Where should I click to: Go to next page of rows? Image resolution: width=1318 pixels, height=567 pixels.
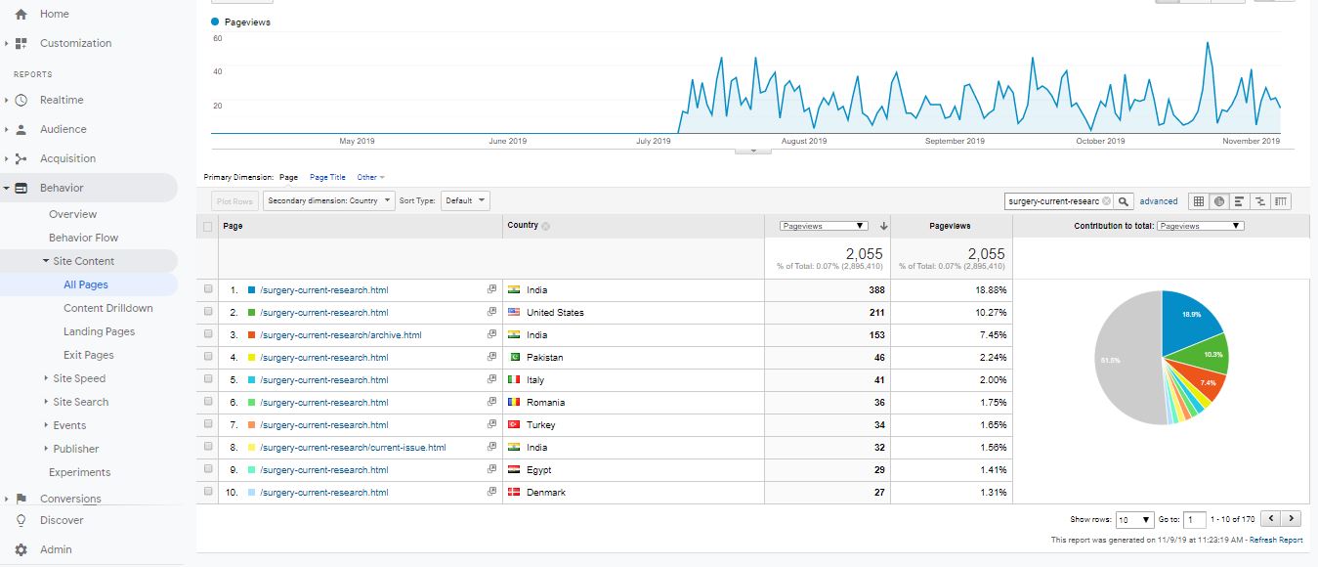(1293, 519)
